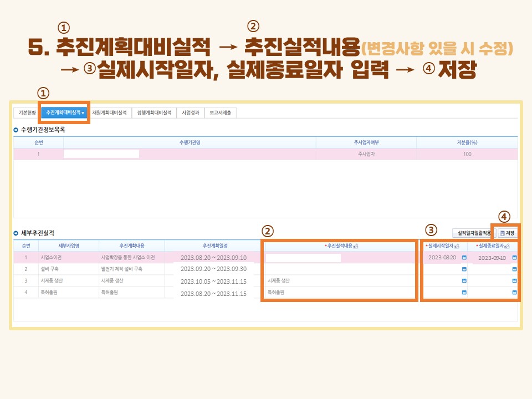Screen dimensions: 532x399
Task: Click the 세부사업명 column header
Action: [x=69, y=246]
